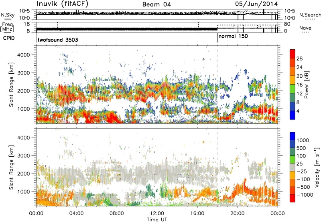This screenshot has width=321, height=222.
Task: Click the '28' tick on the power colorbar
Action: click(299, 59)
